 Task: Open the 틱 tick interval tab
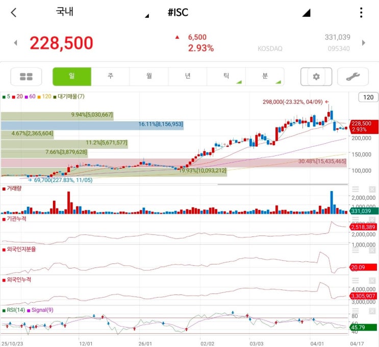coord(226,76)
